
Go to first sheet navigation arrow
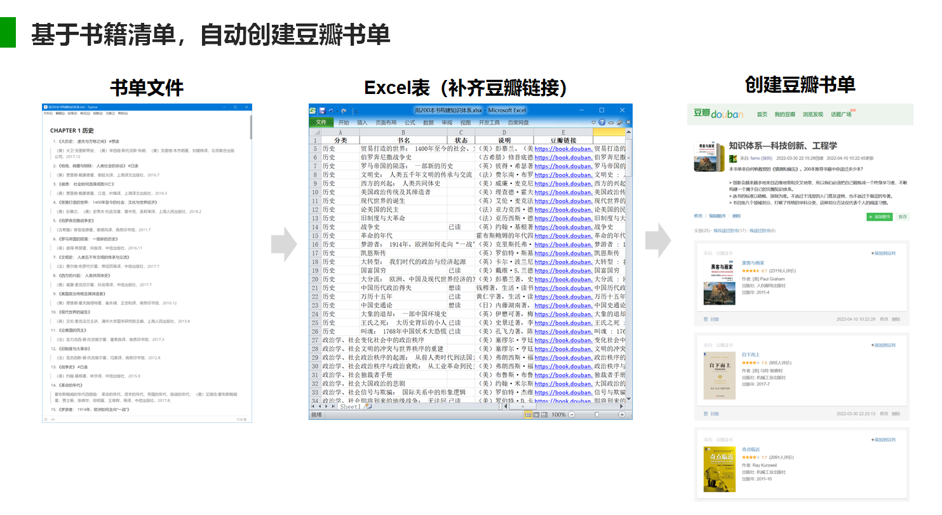313,406
